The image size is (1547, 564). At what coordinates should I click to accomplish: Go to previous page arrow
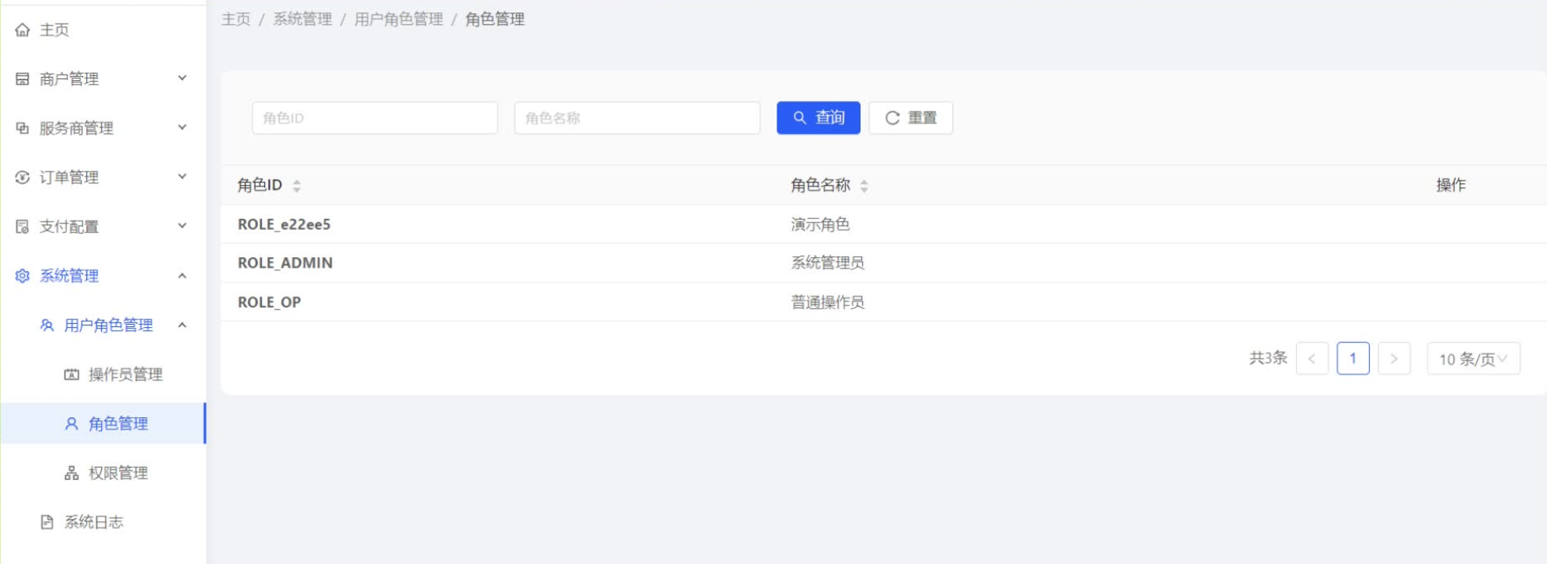[x=1312, y=359]
